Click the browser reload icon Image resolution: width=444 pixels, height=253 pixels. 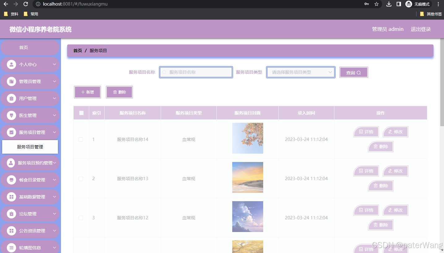[x=26, y=4]
